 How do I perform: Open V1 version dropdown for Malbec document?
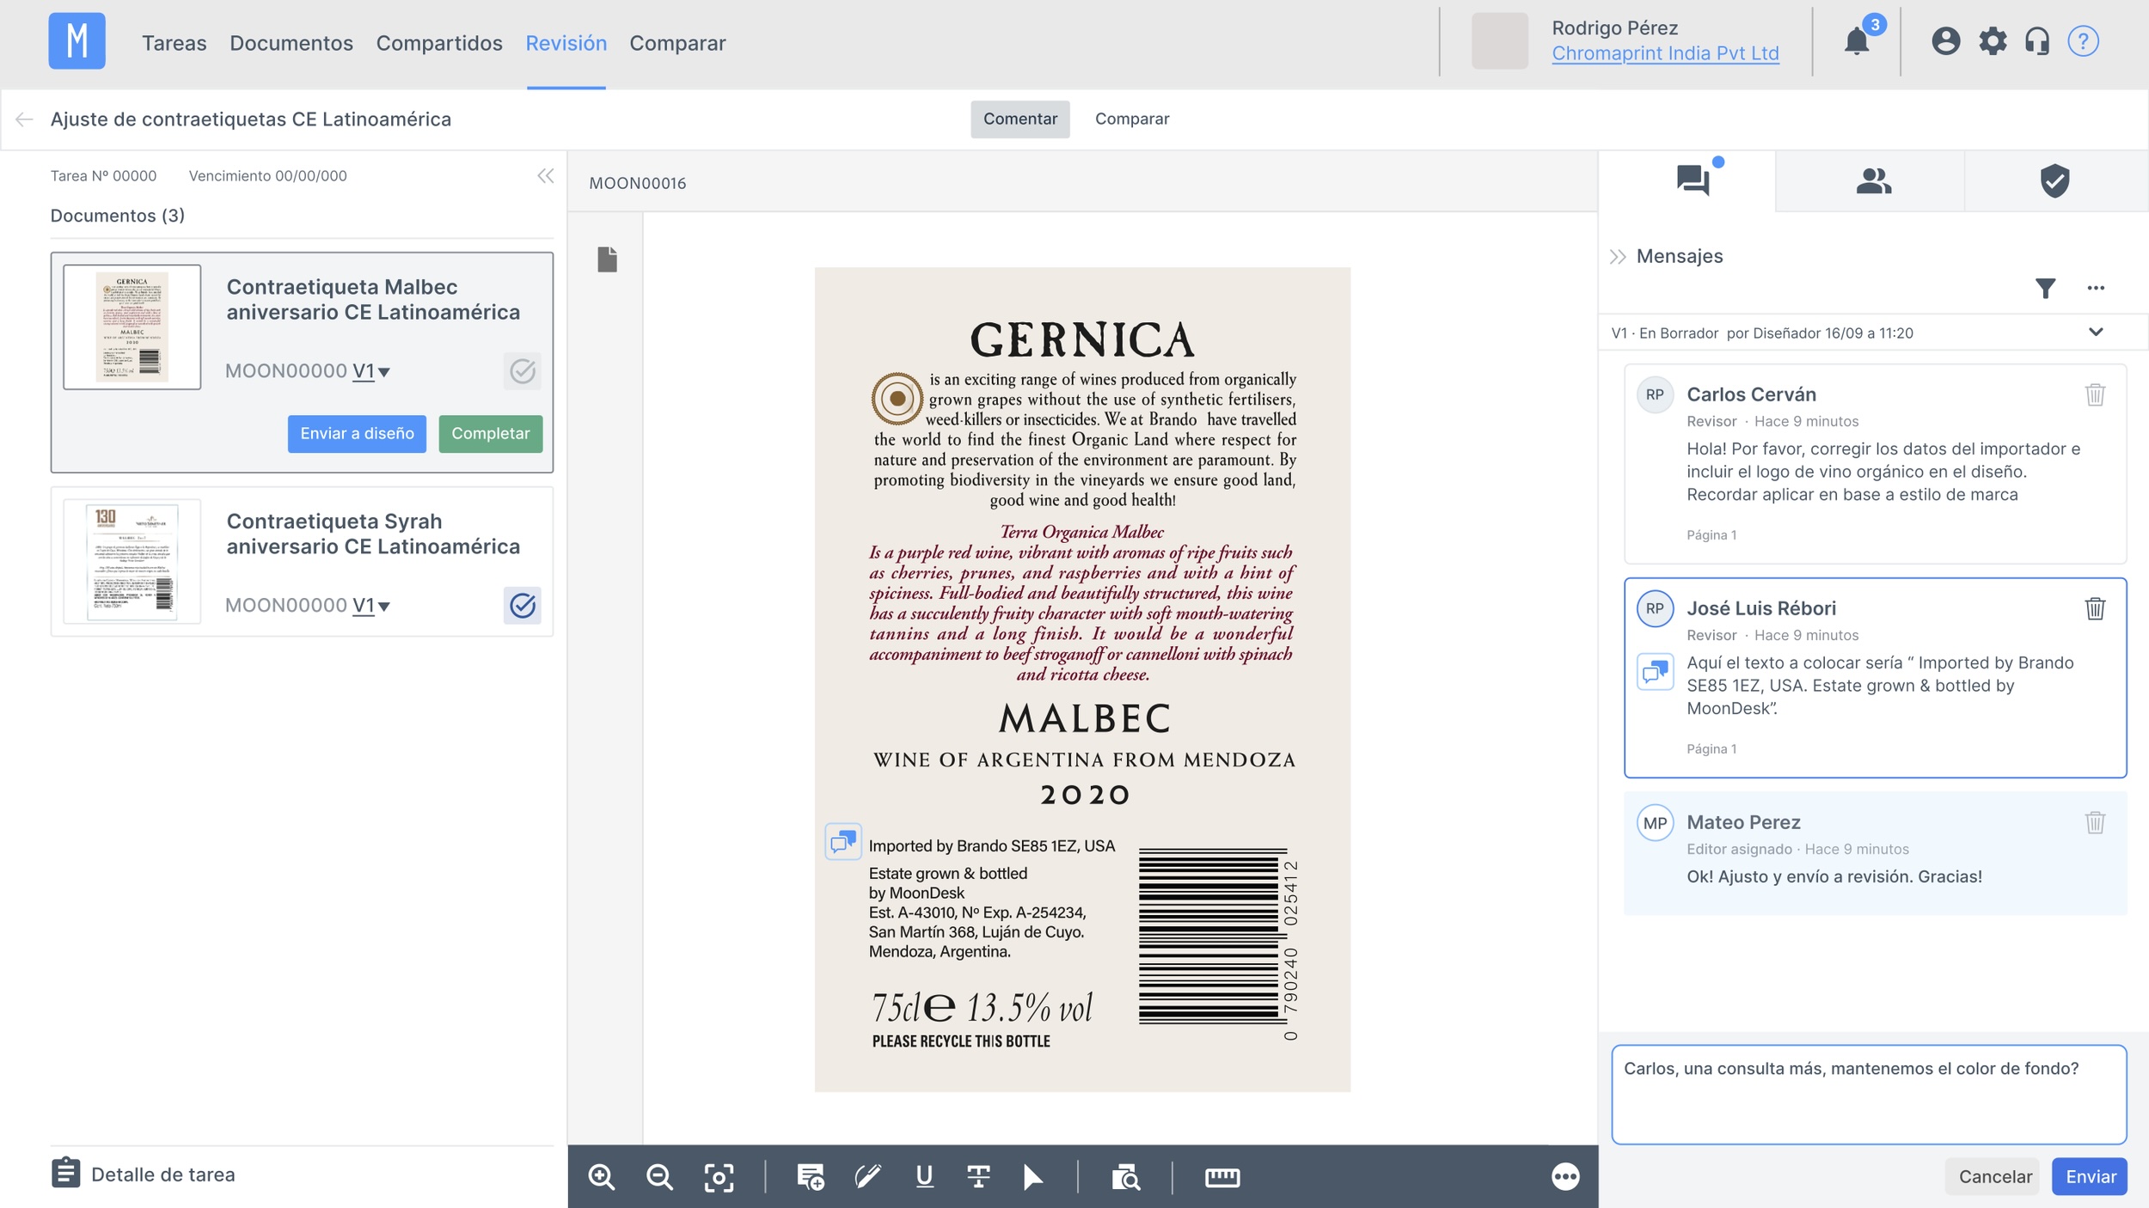coord(371,371)
